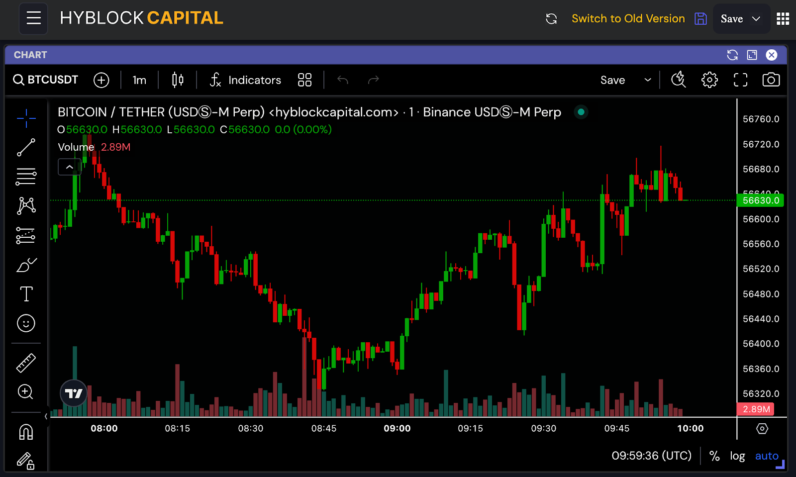Click the 09:30 time axis label

pyautogui.click(x=543, y=428)
